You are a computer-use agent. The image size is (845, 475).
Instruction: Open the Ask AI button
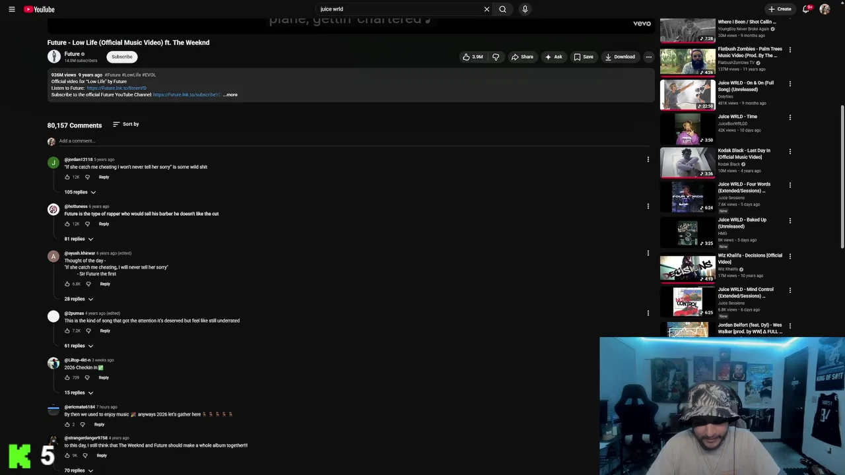pos(554,57)
